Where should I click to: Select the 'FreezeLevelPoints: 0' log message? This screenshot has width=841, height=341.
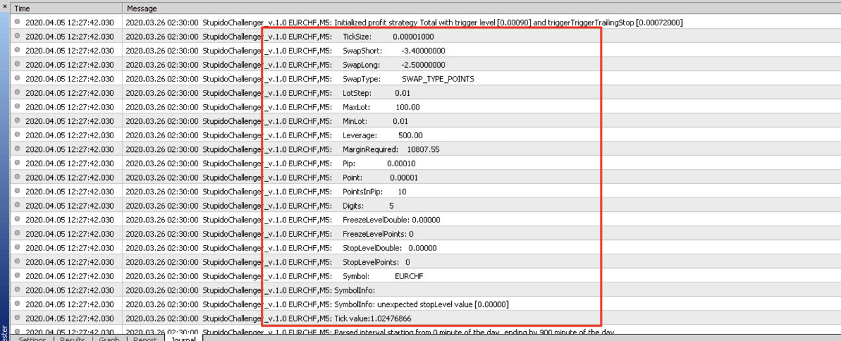point(269,233)
